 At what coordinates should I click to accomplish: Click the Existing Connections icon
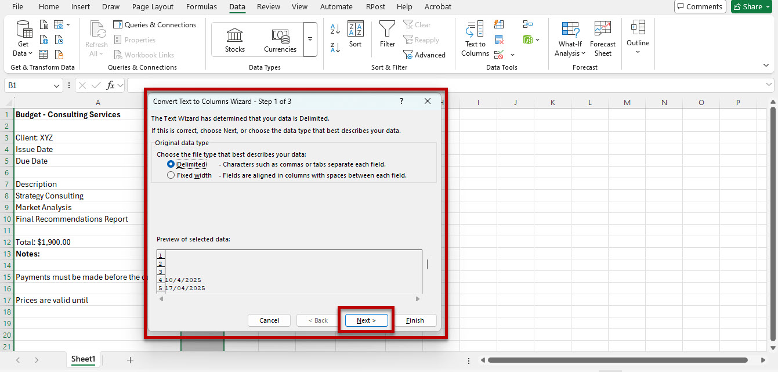point(59,55)
